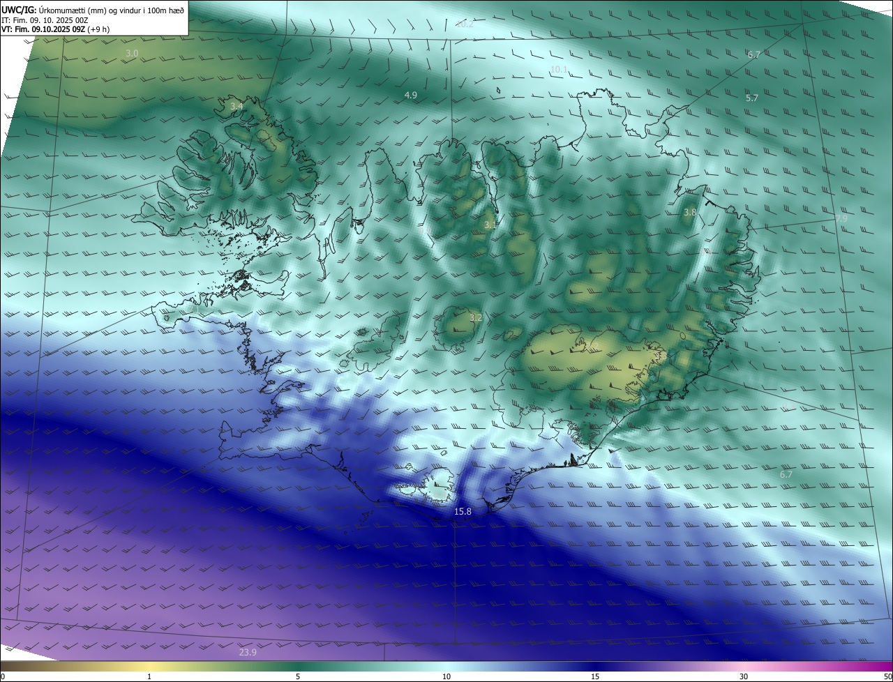Screen dimensions: 893x682
Task: Click the initial time line 'IT: Fim. 09. 10. 2025 00Z'
Action: click(x=45, y=20)
